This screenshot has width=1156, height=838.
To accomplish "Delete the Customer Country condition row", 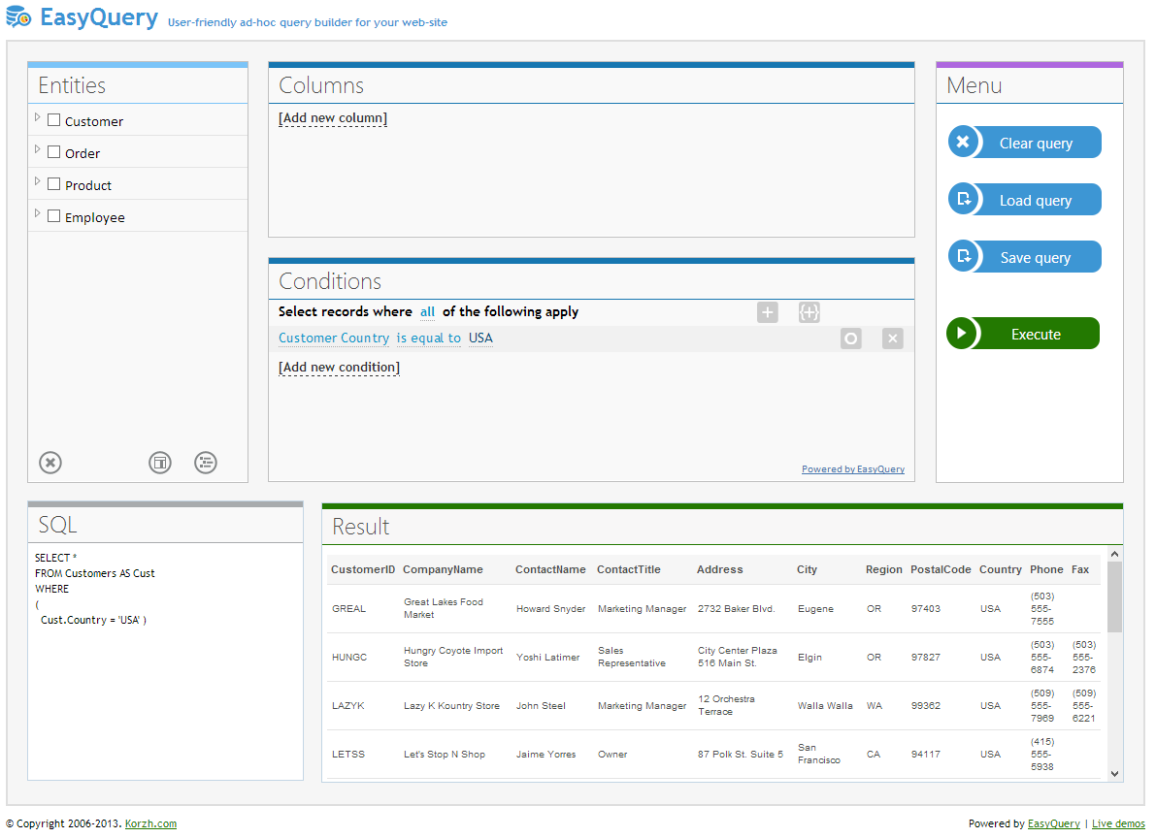I will click(x=893, y=338).
